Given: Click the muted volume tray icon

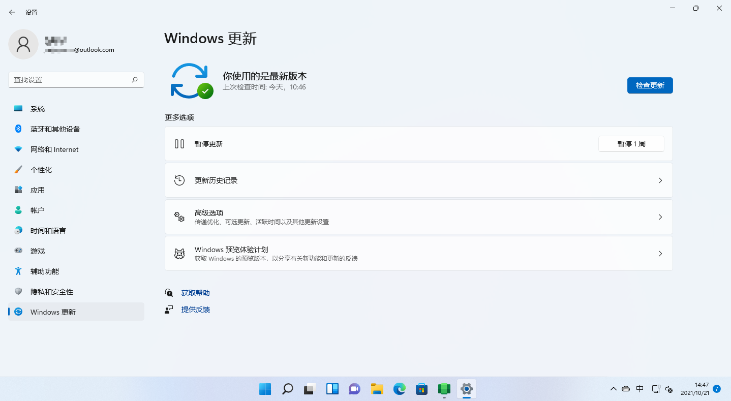Looking at the screenshot, I should click(x=669, y=389).
